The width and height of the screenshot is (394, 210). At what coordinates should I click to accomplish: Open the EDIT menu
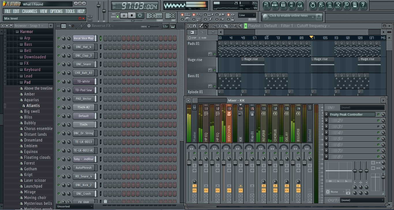[16, 11]
